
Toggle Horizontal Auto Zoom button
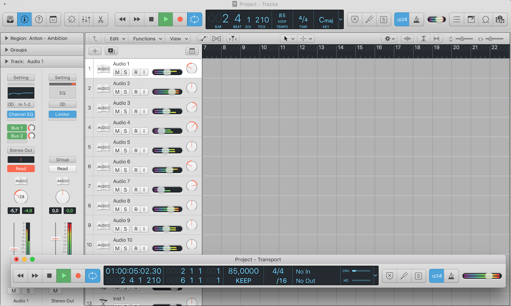click(x=436, y=39)
